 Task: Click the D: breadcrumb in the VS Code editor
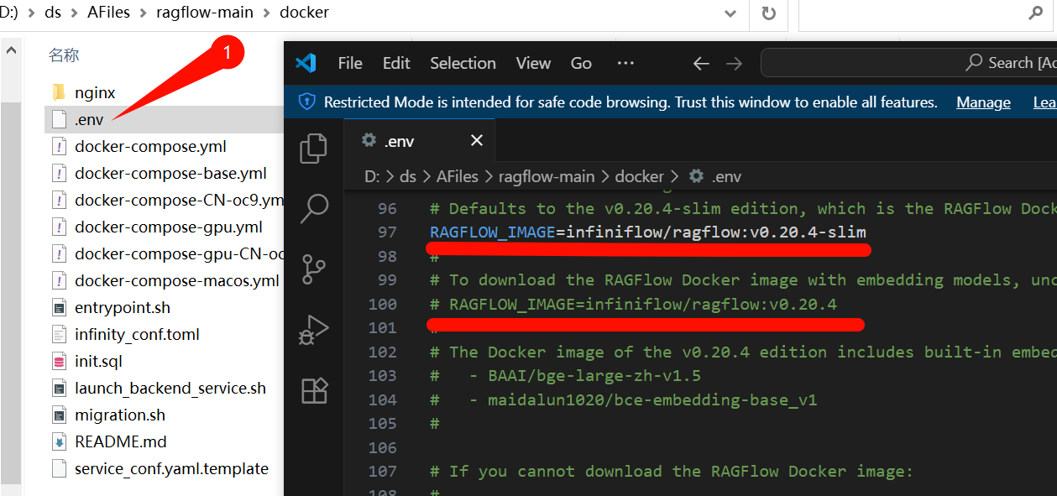click(372, 176)
